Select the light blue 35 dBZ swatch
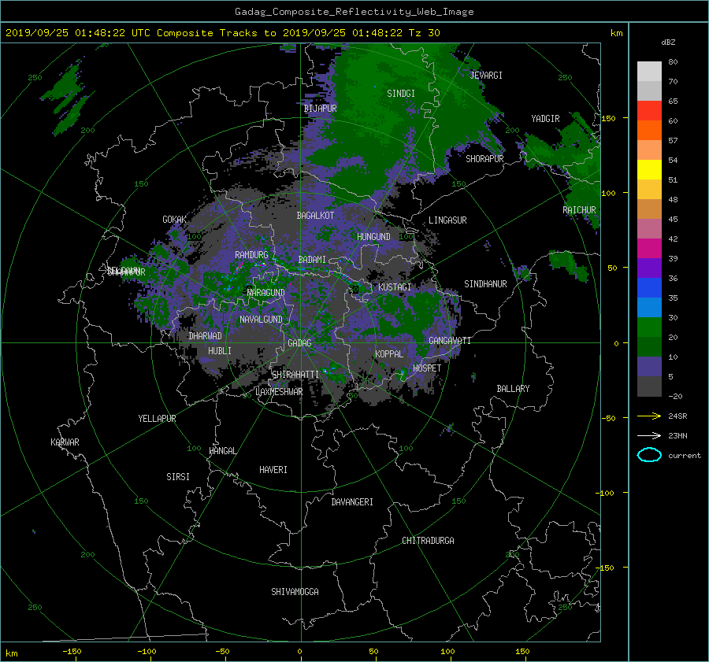Image resolution: width=709 pixels, height=662 pixels. coord(649,307)
